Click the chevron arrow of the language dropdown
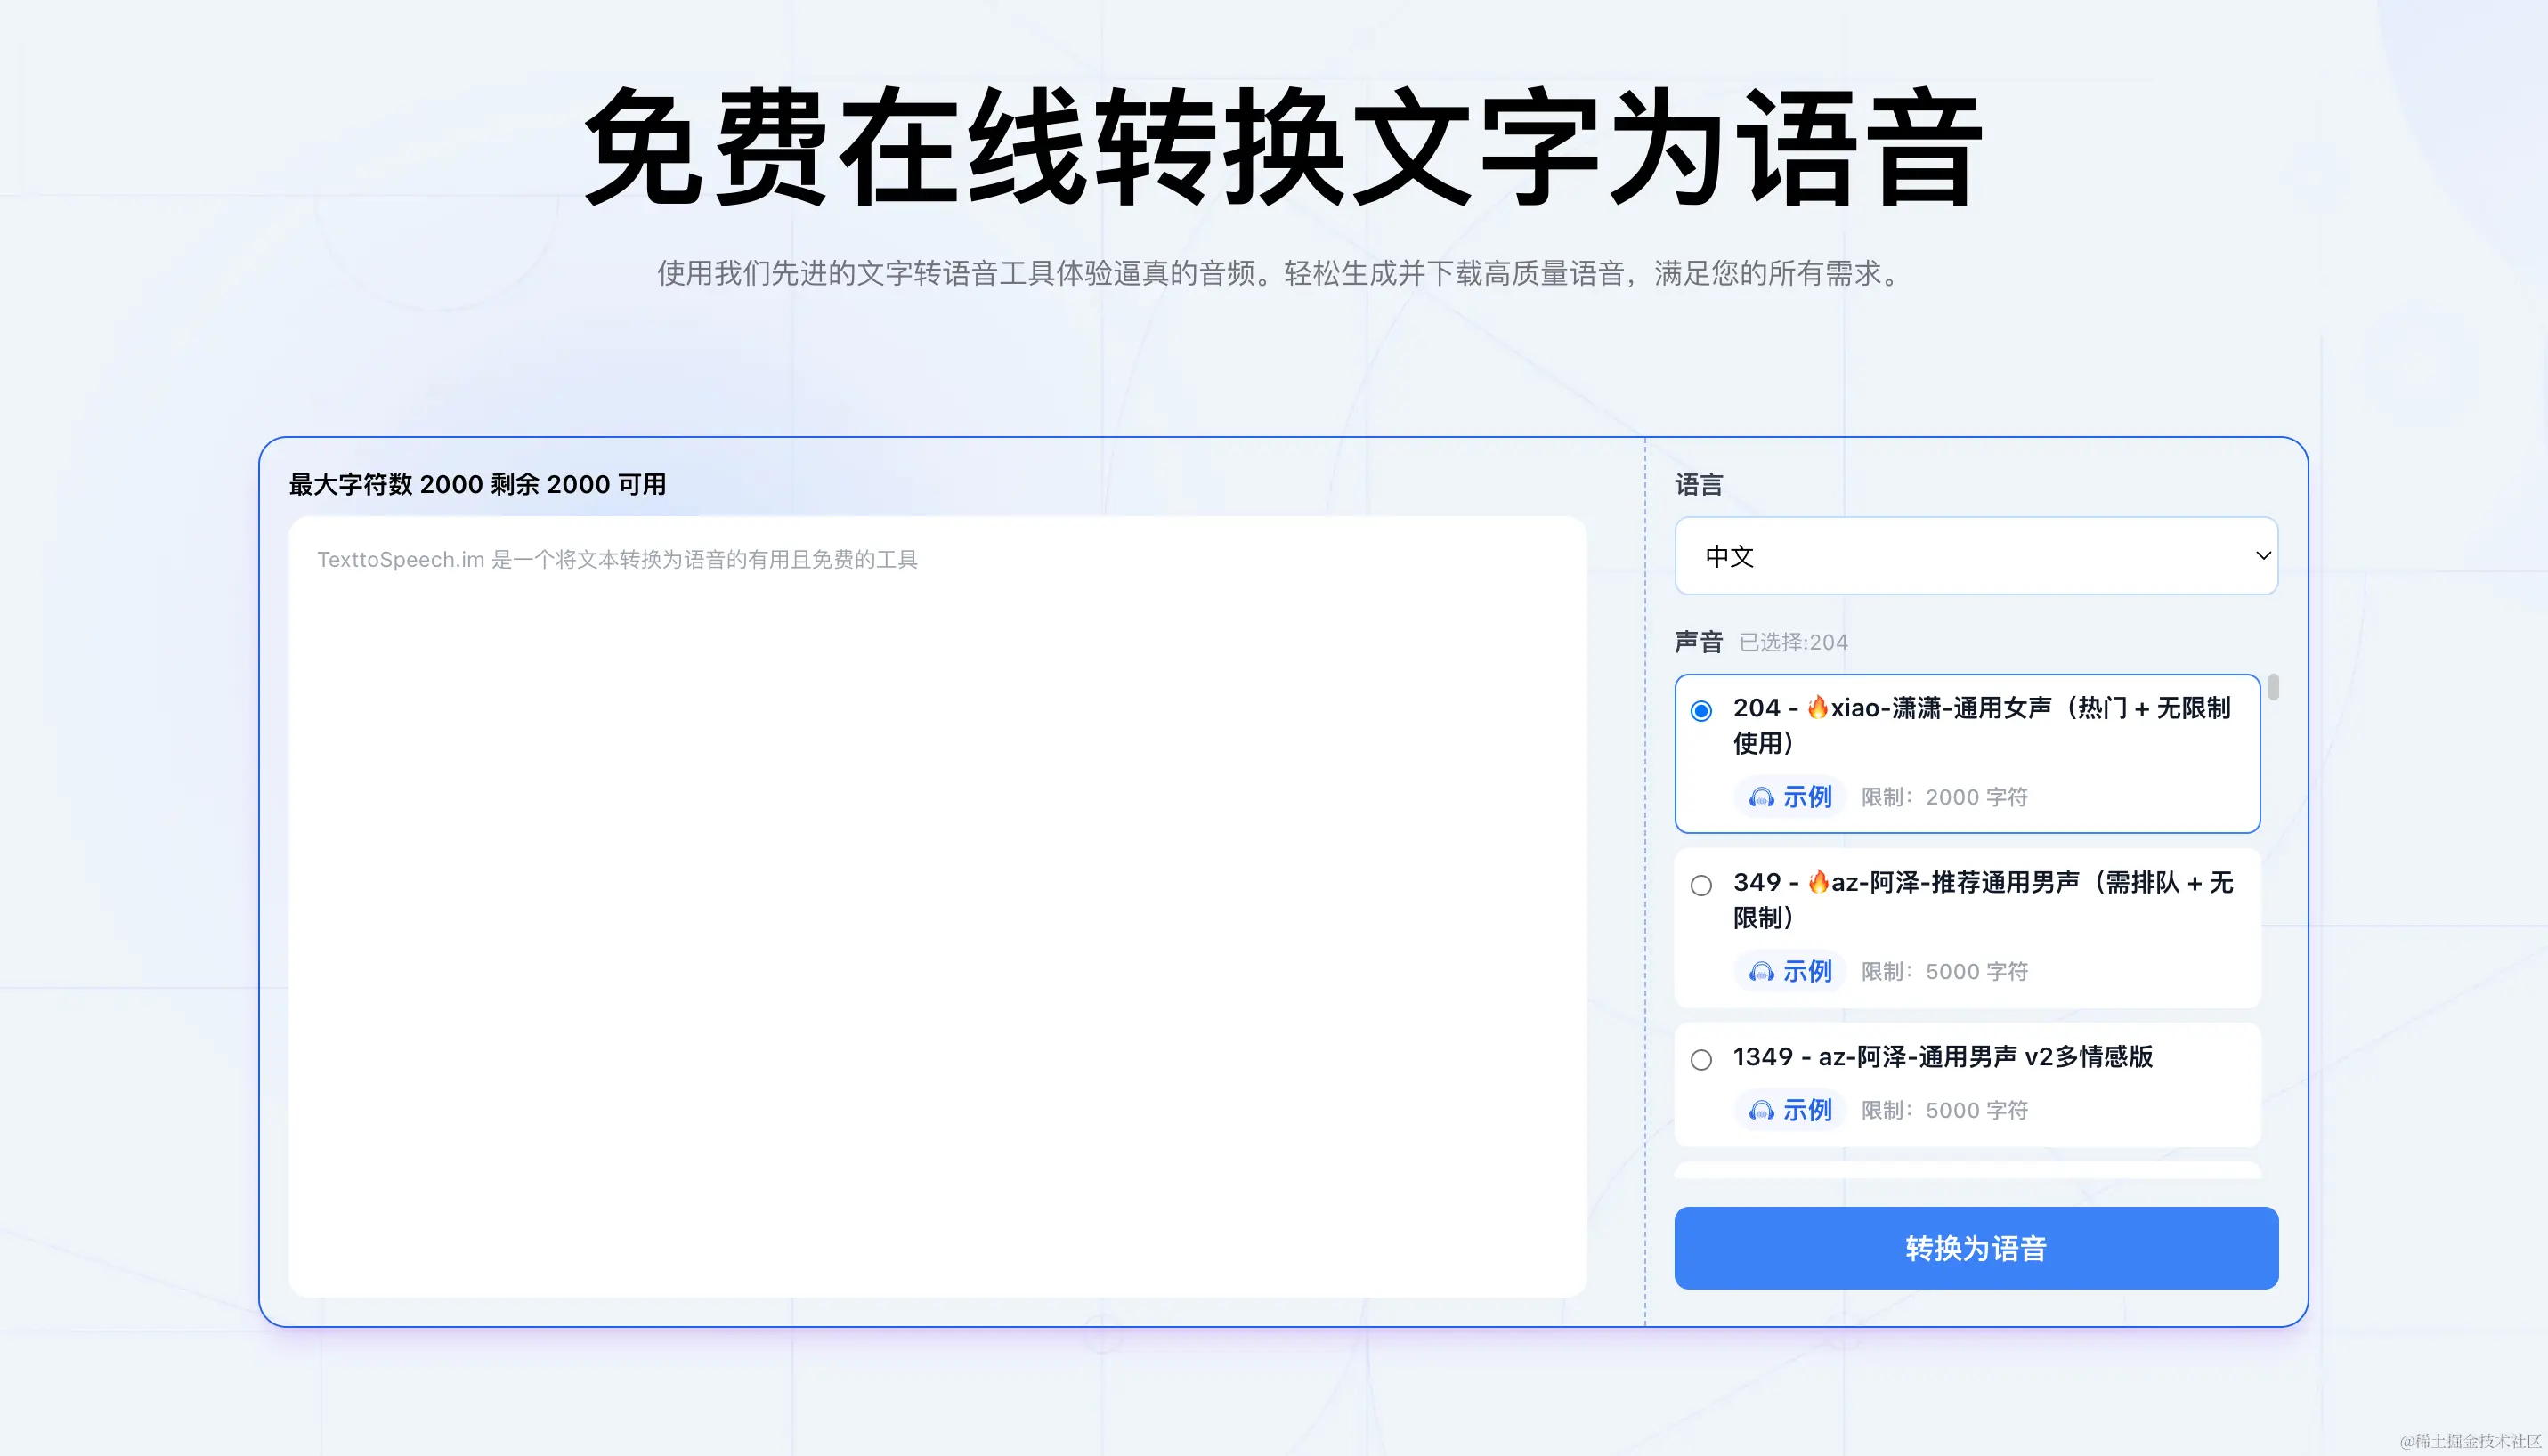Image resolution: width=2548 pixels, height=1456 pixels. 2263,556
